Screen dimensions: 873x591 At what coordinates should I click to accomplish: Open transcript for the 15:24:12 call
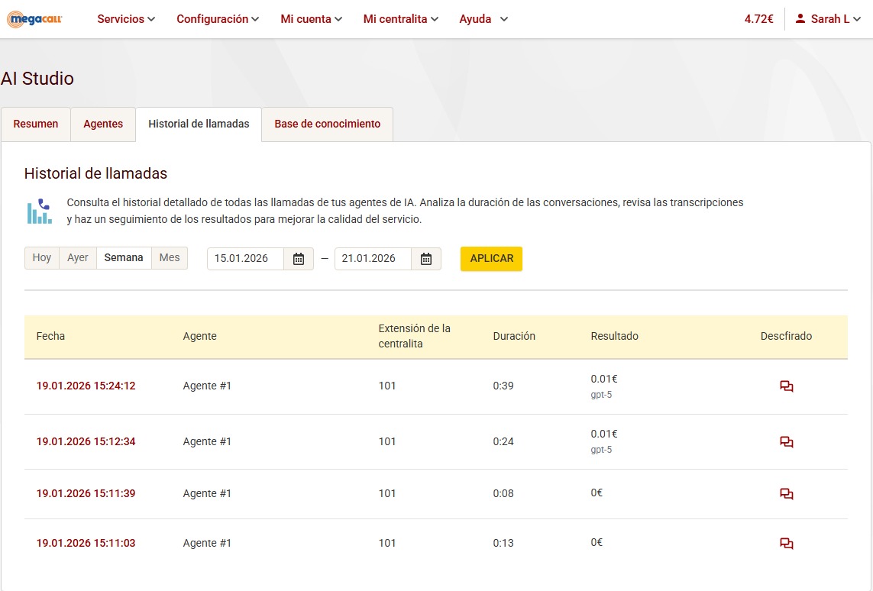pyautogui.click(x=786, y=386)
